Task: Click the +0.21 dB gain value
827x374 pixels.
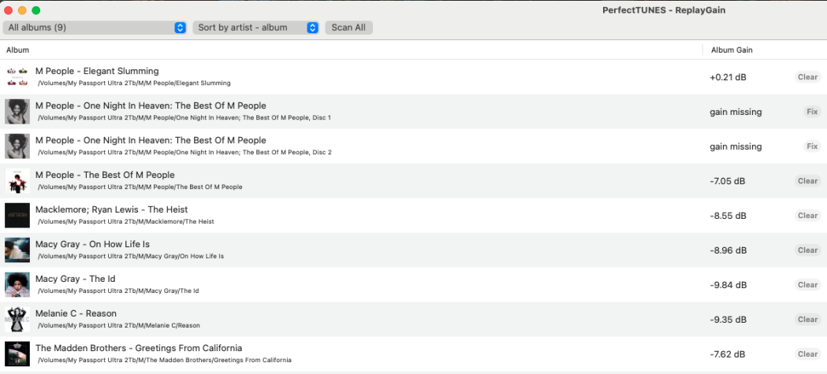Action: [728, 77]
